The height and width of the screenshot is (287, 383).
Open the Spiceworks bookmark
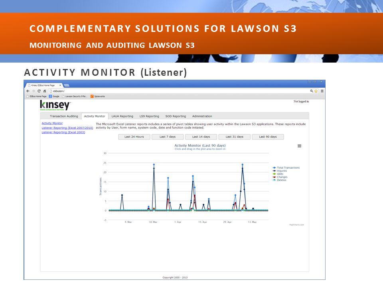pos(98,96)
